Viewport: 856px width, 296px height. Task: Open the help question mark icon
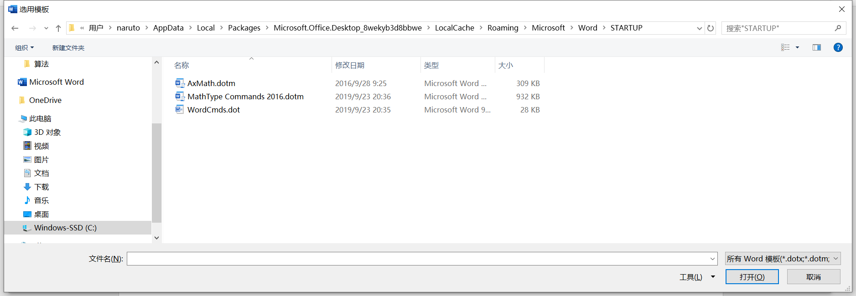click(x=838, y=47)
